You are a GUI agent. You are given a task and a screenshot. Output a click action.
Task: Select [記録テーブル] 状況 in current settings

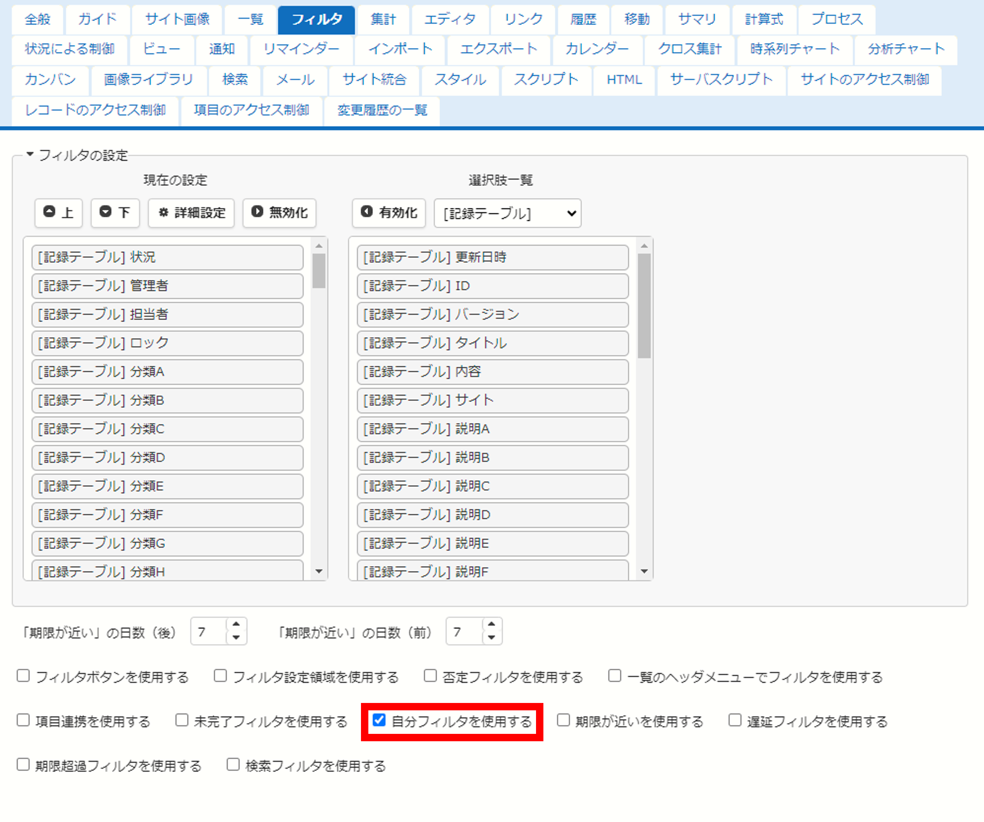click(167, 257)
